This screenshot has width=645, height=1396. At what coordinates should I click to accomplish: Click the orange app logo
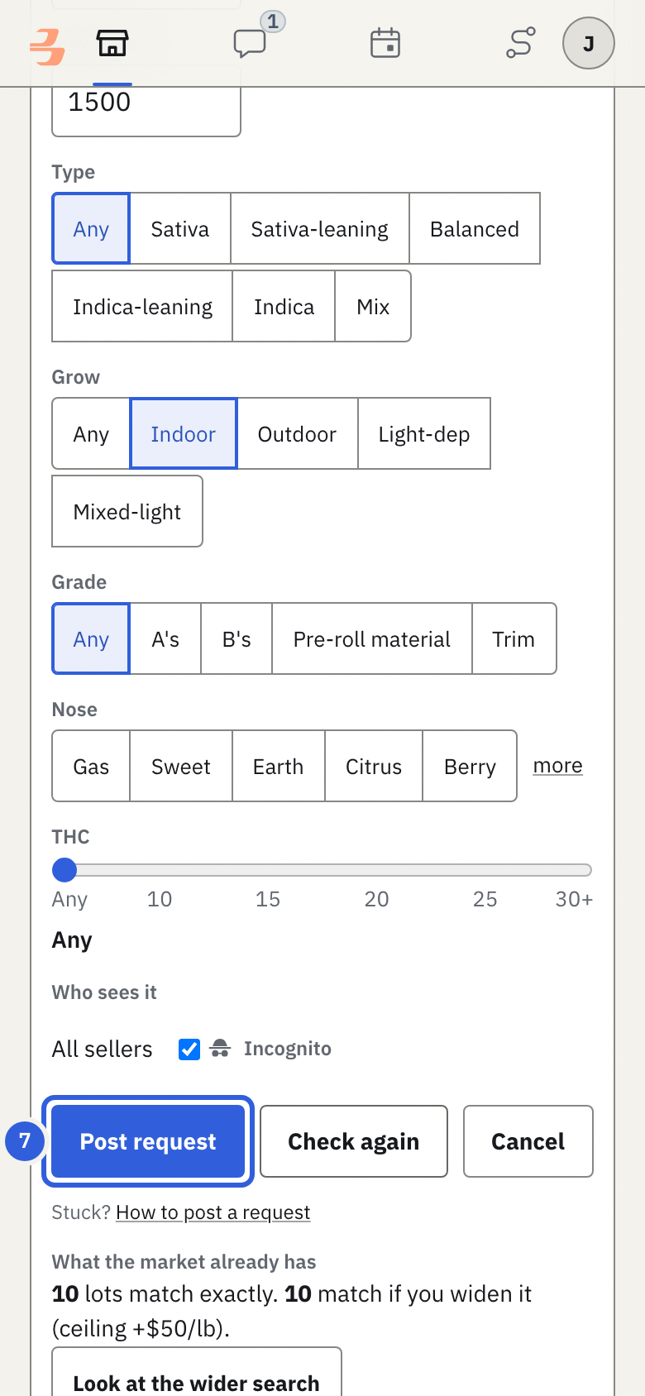(x=47, y=45)
